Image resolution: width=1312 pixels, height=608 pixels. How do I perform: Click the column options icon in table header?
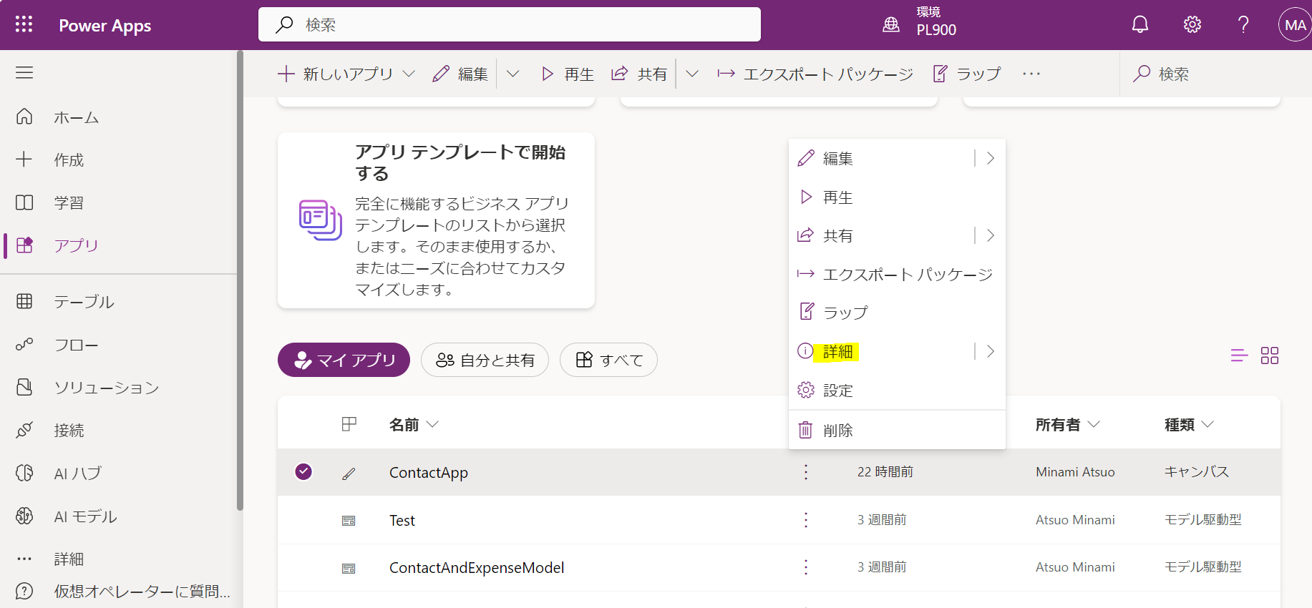349,424
